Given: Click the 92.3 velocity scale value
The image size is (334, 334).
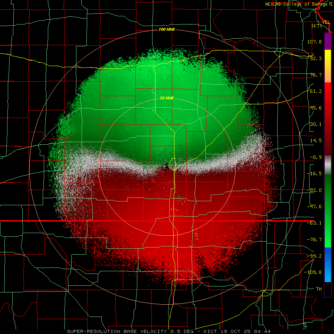Looking at the screenshot, I should [316, 58].
